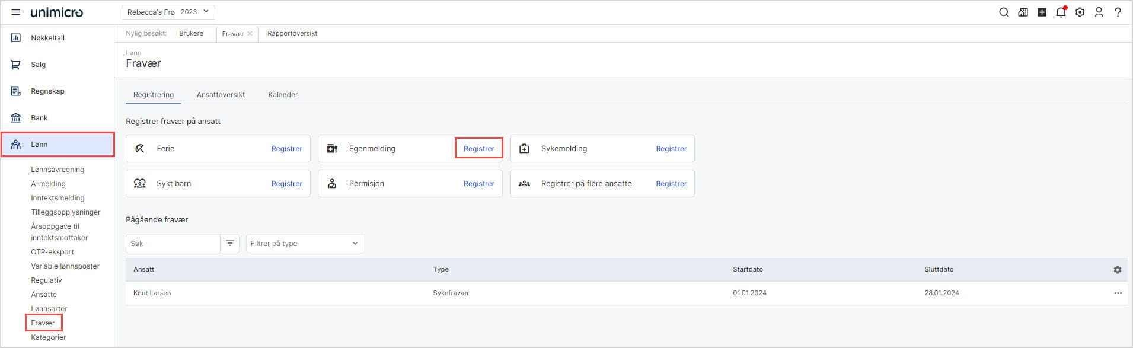Click Registrer for Sykemelding

[671, 149]
